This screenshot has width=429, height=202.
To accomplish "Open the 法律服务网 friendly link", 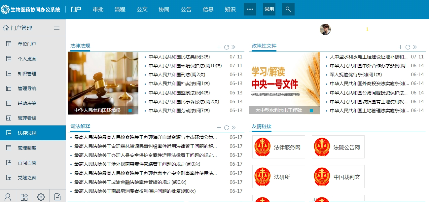I will [x=278, y=147].
